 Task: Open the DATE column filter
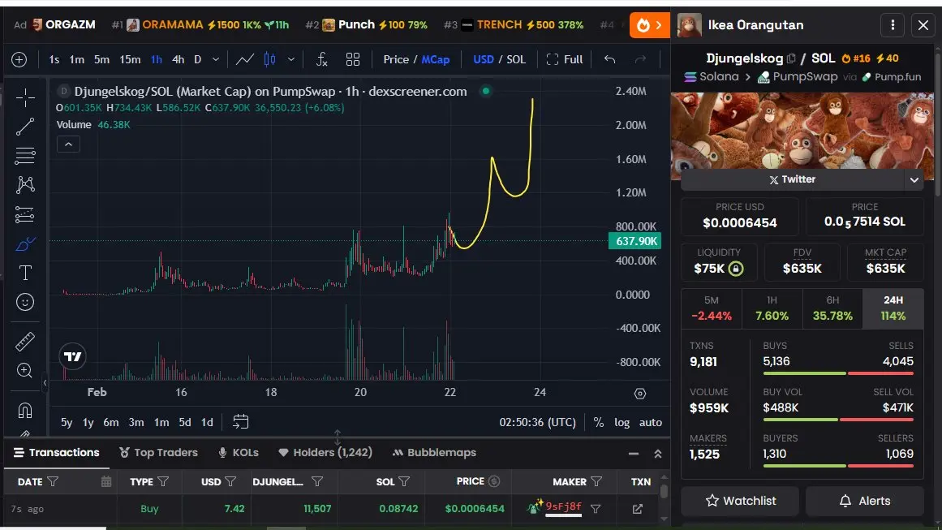click(53, 482)
